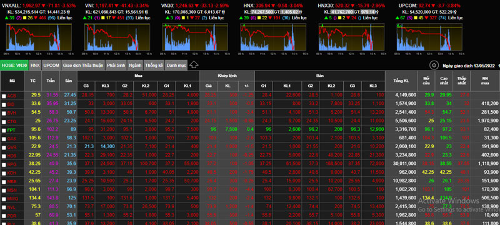Open the UPCOM index mini chart
500x225 pixels.
pyautogui.click(x=429, y=37)
